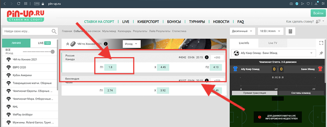Select ЕВРО 2020 in sidebar

click(x=30, y=67)
